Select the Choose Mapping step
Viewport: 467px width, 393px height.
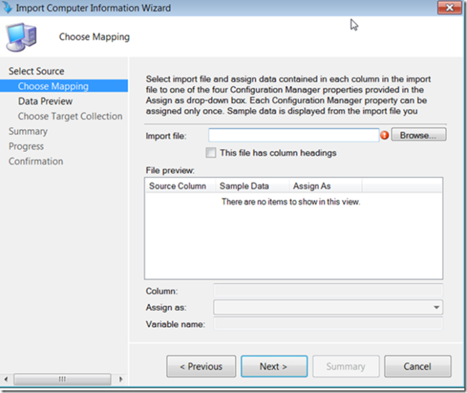(64, 86)
